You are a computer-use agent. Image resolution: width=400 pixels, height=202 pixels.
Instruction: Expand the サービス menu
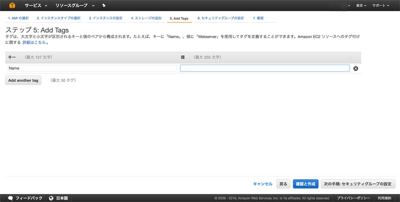tap(36, 6)
